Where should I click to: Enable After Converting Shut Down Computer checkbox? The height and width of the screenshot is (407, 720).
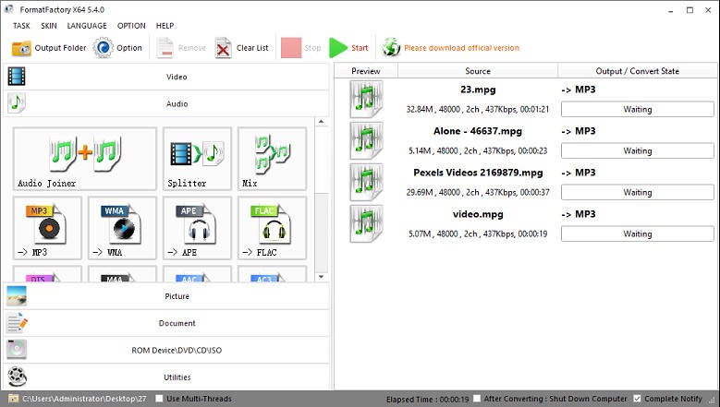(x=477, y=399)
